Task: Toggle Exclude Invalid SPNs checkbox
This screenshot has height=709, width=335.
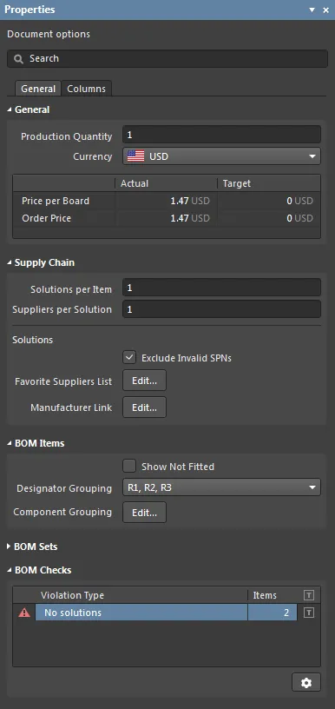Action: coord(129,357)
